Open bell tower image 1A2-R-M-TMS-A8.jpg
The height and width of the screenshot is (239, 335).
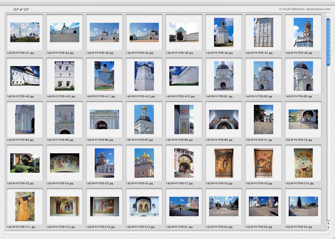pos(303,32)
